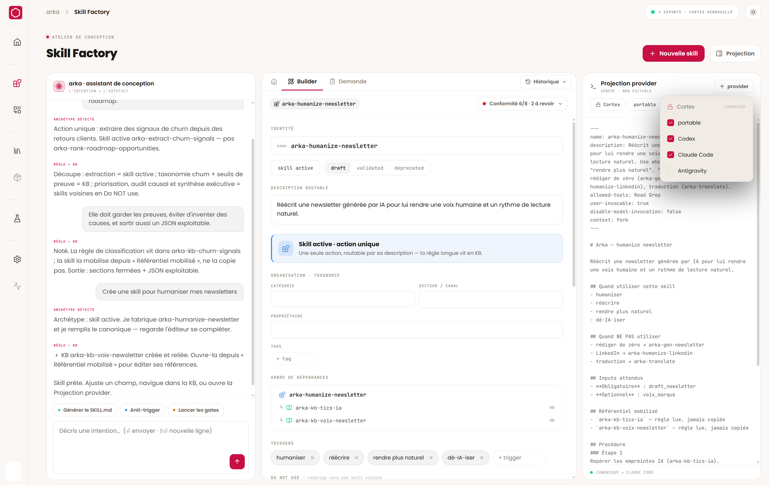Screen dimensions: 769x485
Task: Switch to the Builder tab
Action: (x=302, y=82)
